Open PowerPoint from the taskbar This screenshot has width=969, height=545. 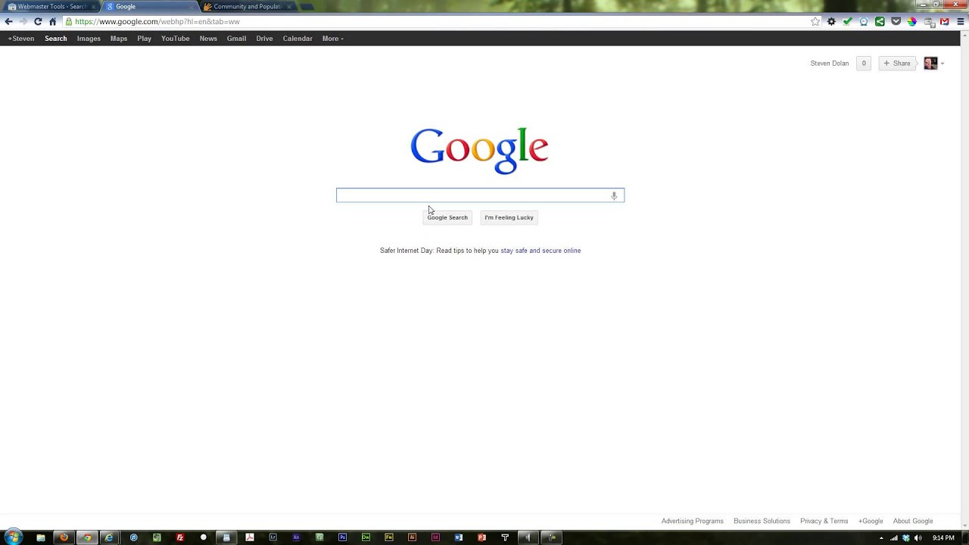pyautogui.click(x=481, y=537)
